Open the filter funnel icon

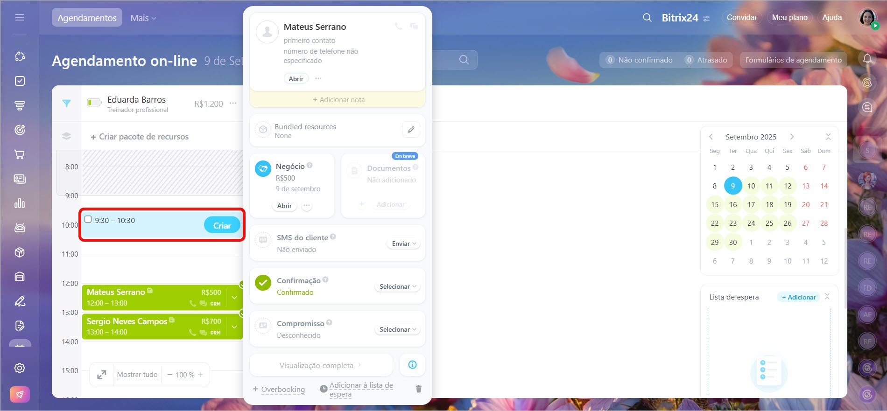point(67,104)
